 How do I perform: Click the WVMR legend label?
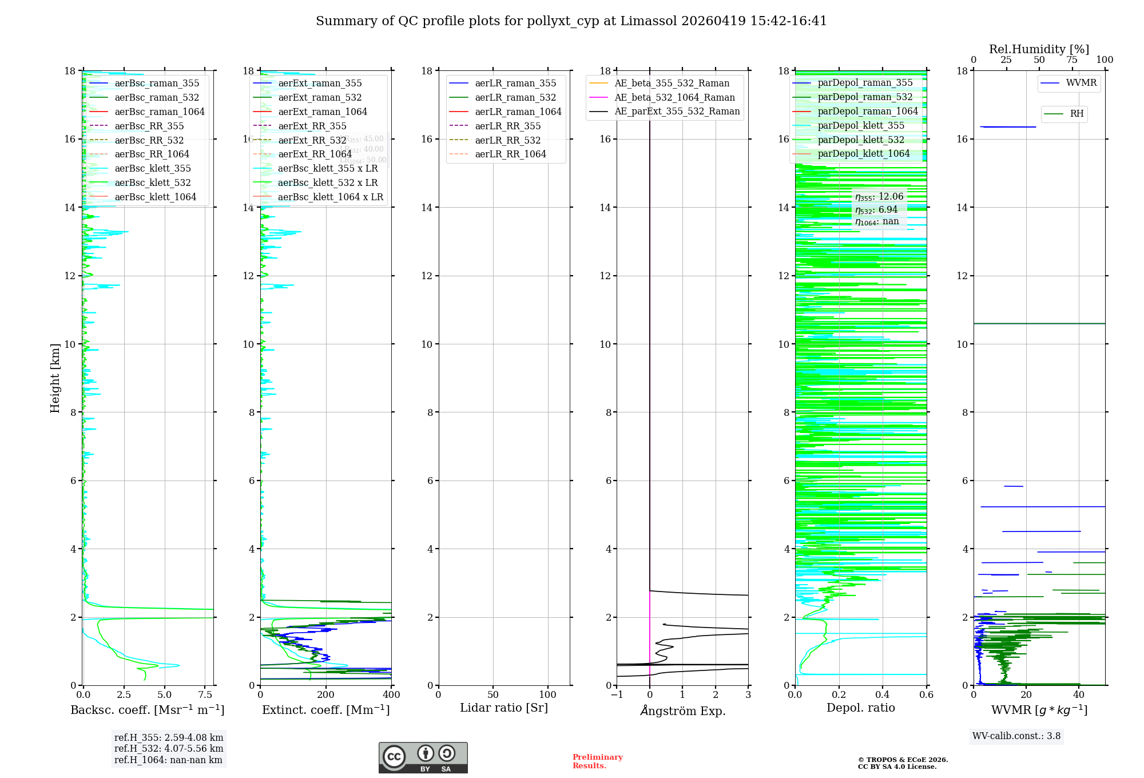(1081, 83)
